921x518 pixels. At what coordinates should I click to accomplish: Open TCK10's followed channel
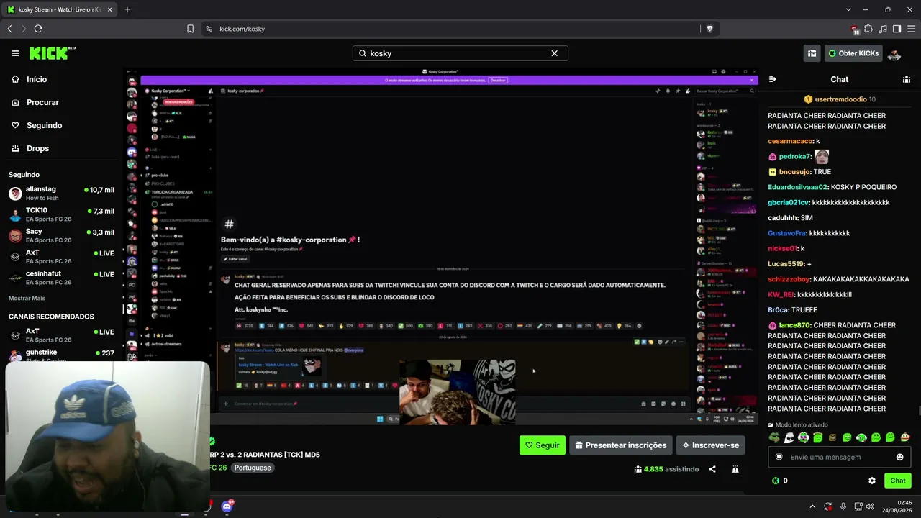(61, 214)
